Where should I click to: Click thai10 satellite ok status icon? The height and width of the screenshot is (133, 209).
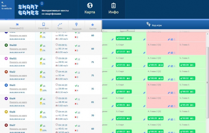tap(41, 46)
